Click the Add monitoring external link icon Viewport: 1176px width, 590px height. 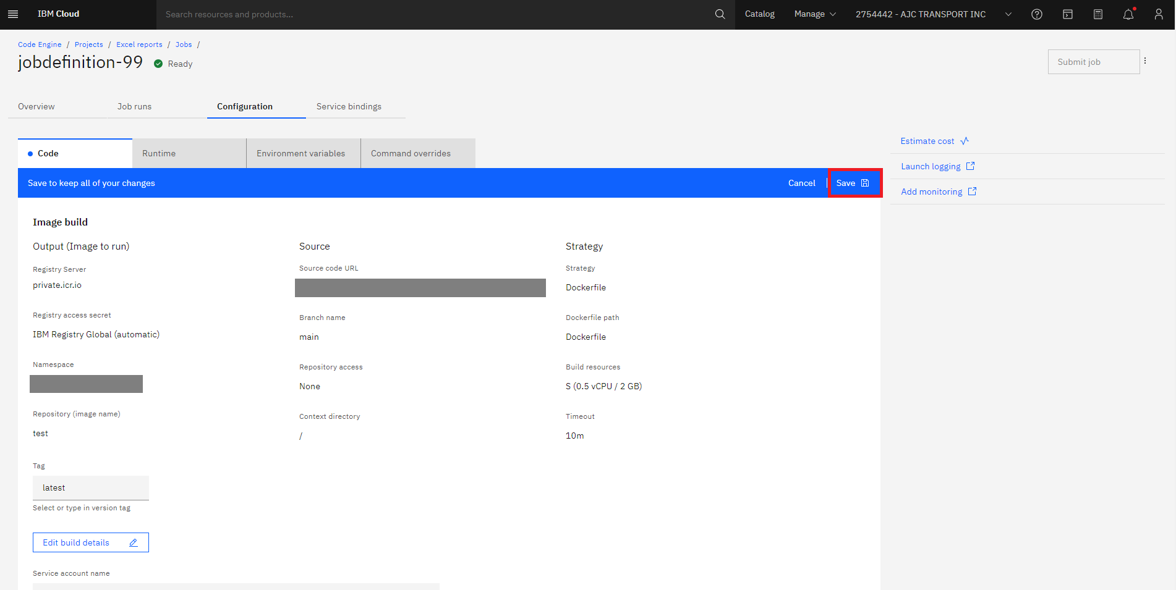[972, 192]
